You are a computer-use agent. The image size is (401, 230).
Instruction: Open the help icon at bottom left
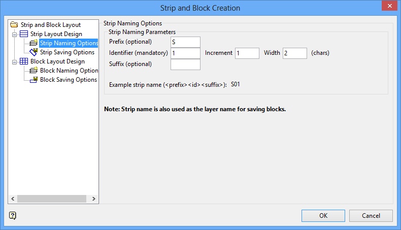13,215
